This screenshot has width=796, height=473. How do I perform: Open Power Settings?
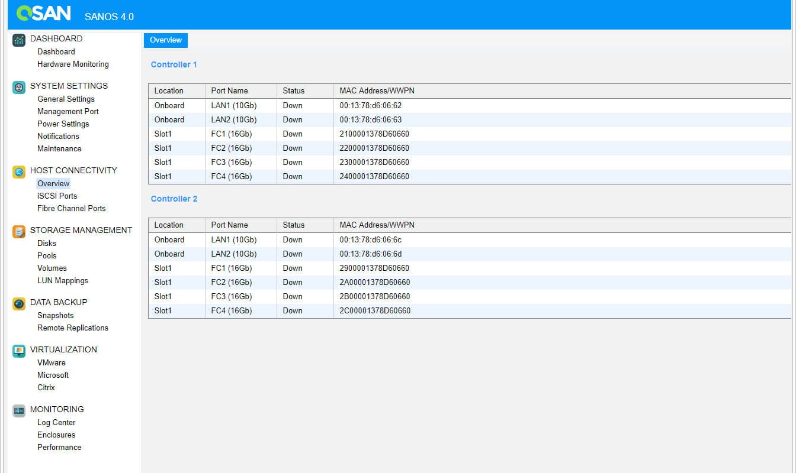pyautogui.click(x=63, y=124)
